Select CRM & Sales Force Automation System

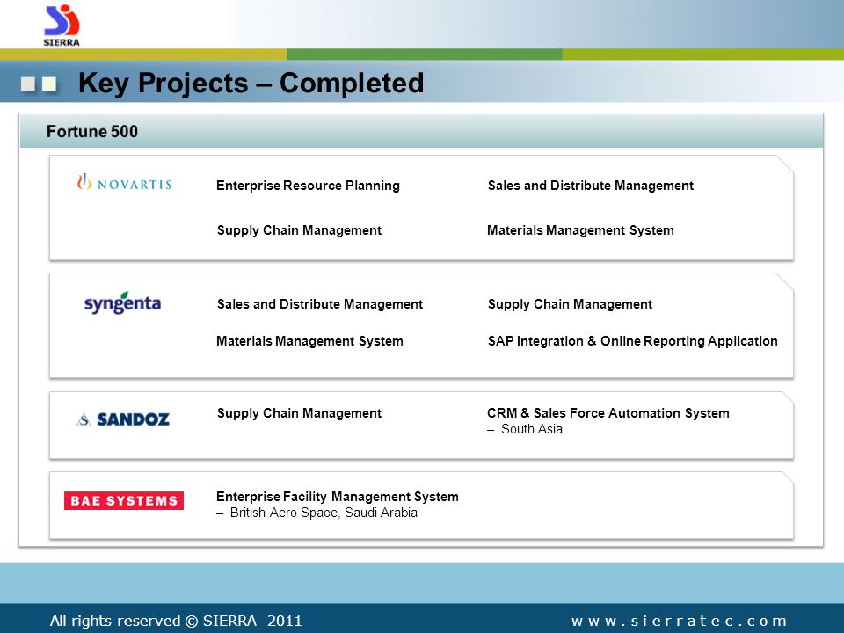tap(608, 413)
